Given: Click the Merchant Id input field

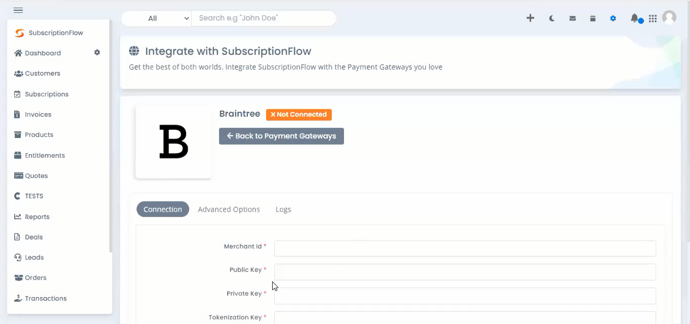Looking at the screenshot, I should 465,248.
